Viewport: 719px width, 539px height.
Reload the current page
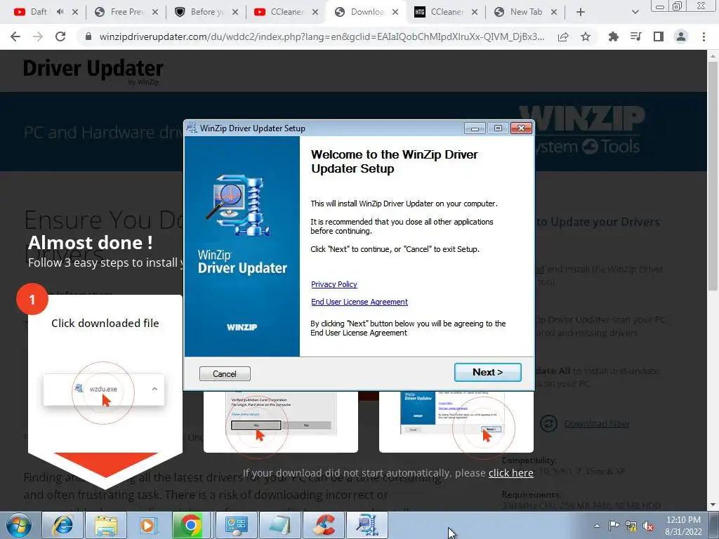click(x=60, y=36)
